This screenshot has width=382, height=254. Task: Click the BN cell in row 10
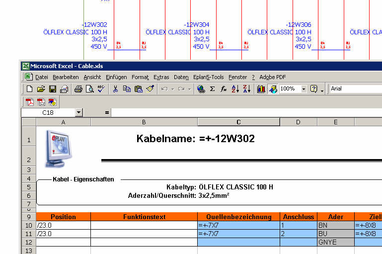coord(336,225)
